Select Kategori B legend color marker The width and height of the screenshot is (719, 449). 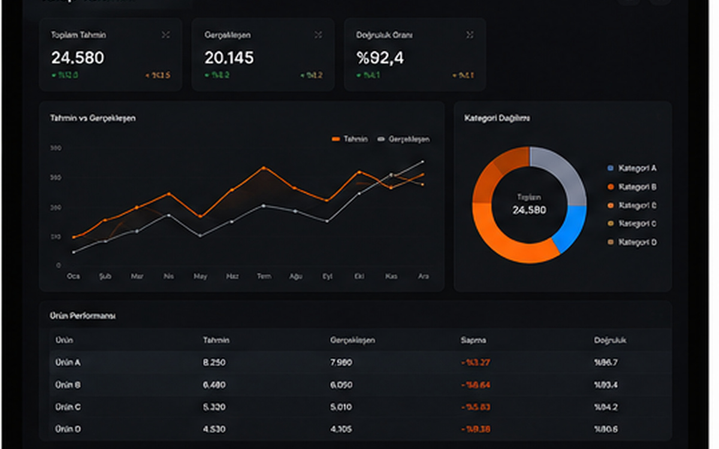tap(611, 187)
